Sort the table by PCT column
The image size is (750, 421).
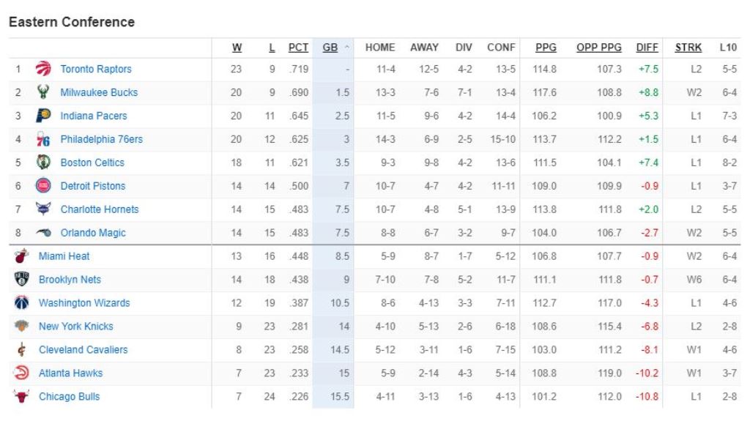tap(298, 48)
